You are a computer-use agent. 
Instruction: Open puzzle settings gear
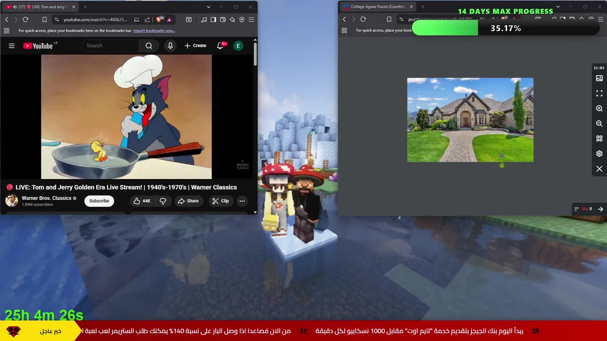click(599, 154)
